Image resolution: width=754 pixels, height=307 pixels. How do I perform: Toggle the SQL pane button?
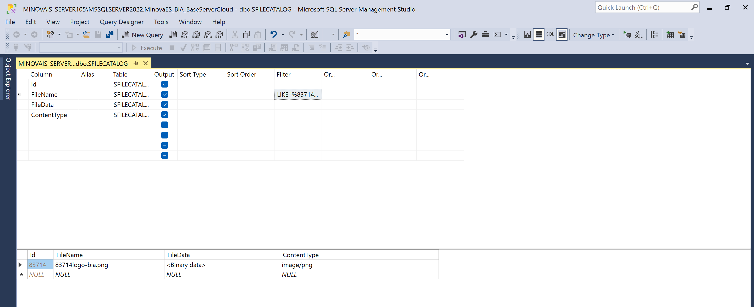coord(550,34)
